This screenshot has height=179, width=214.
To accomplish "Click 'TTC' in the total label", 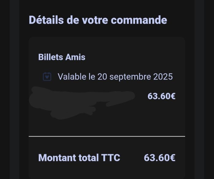I will pyautogui.click(x=111, y=158).
